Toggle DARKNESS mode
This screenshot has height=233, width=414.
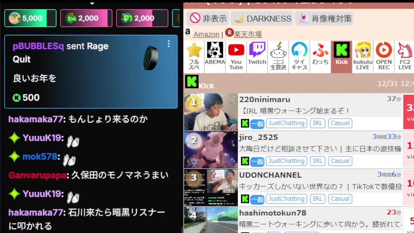point(262,18)
